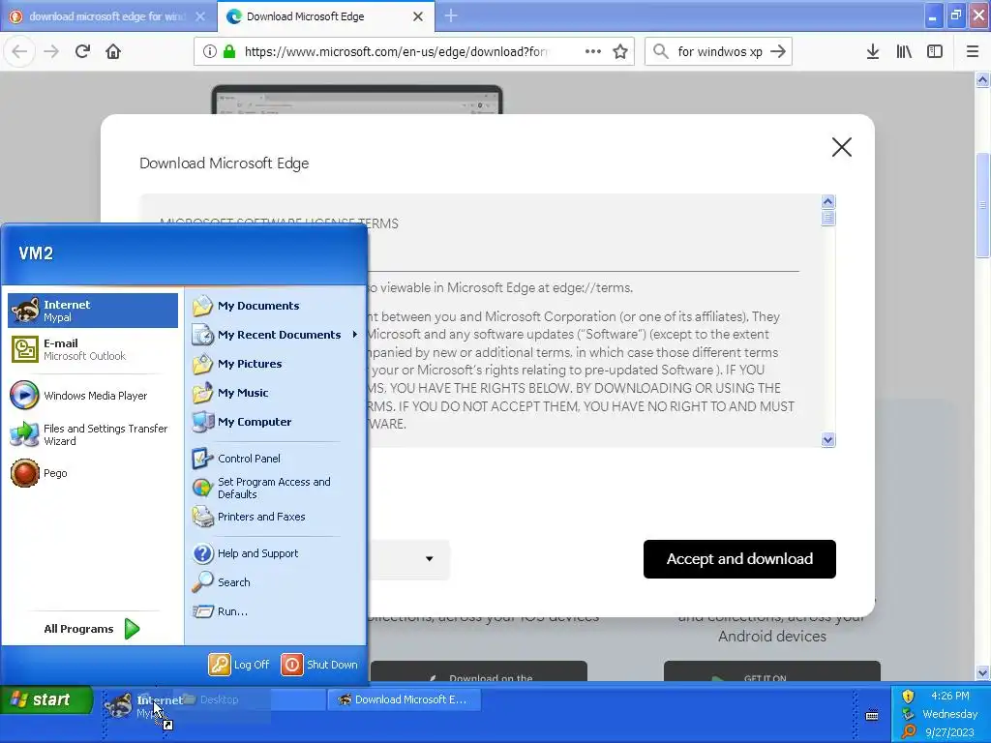
Task: Click the system tray clock 4:26 PM
Action: [x=950, y=696]
